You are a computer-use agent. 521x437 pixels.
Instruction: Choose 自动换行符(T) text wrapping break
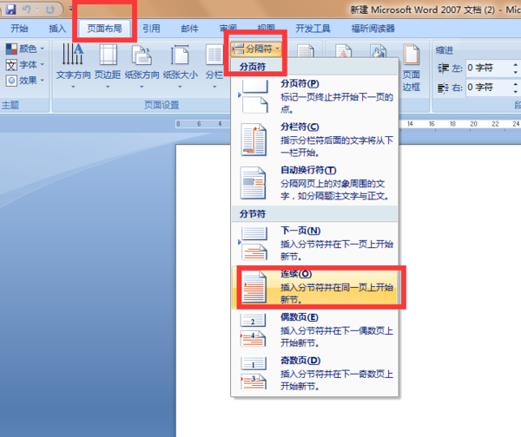[314, 183]
